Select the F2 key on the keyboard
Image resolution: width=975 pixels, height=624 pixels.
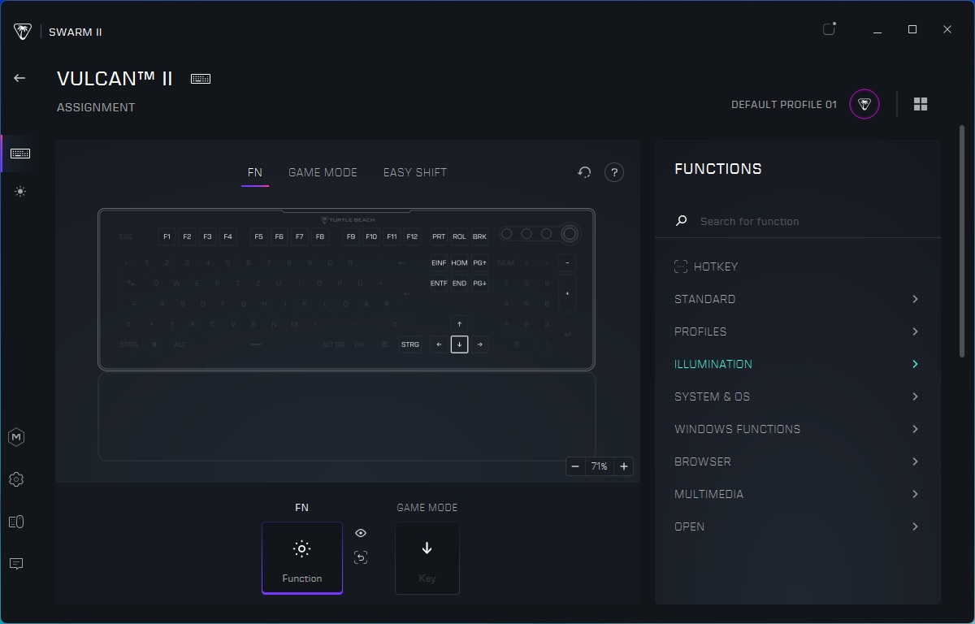(x=187, y=236)
